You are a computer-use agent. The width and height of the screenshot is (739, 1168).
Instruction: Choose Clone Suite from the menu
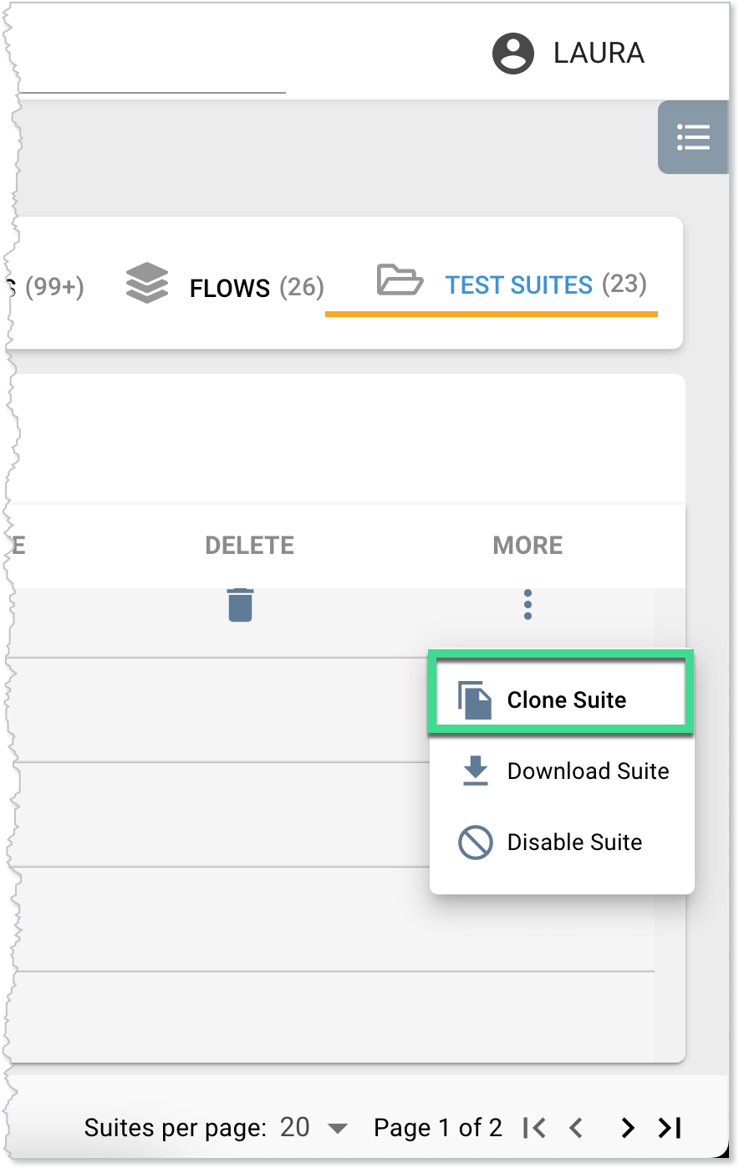[566, 700]
